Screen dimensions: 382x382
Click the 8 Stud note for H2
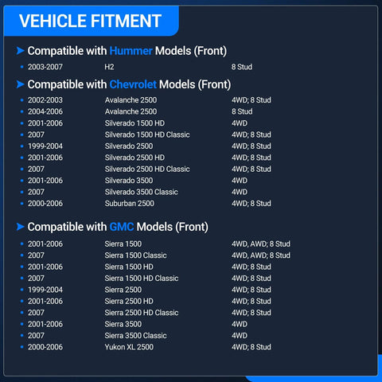[242, 67]
